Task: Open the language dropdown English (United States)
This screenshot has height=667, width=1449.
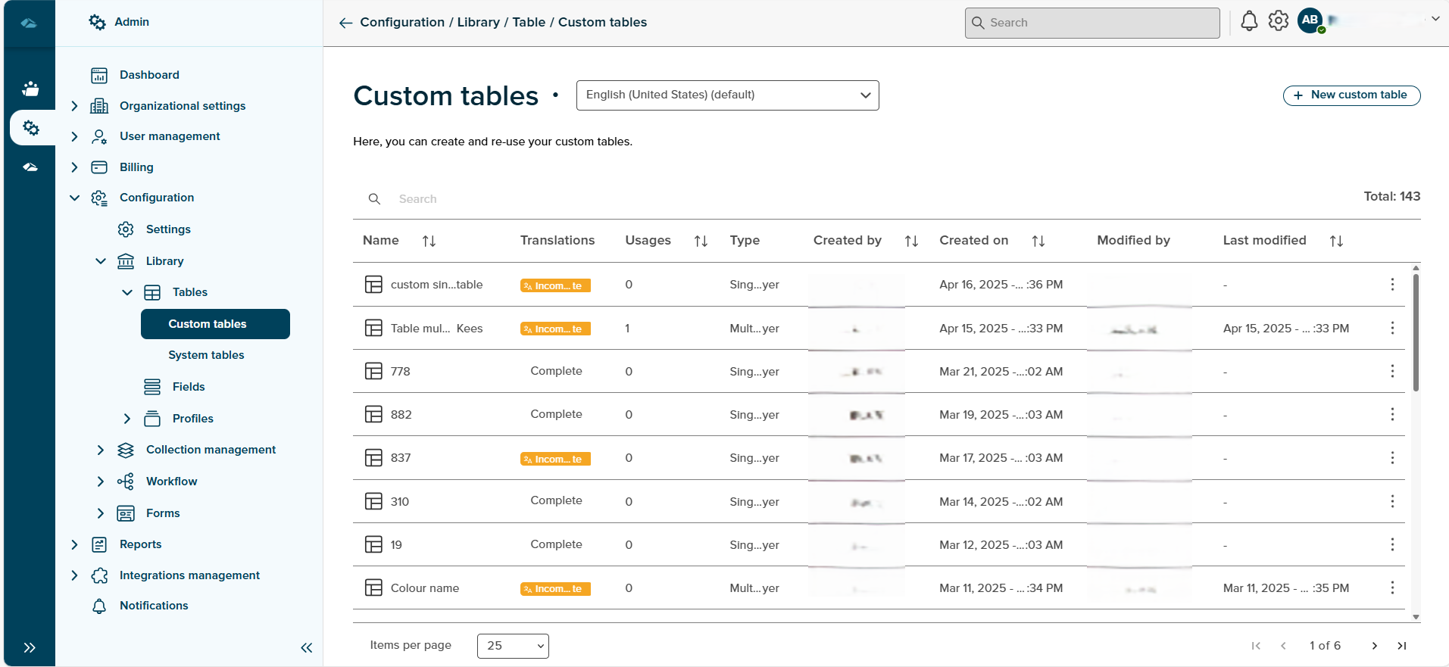Action: point(727,95)
